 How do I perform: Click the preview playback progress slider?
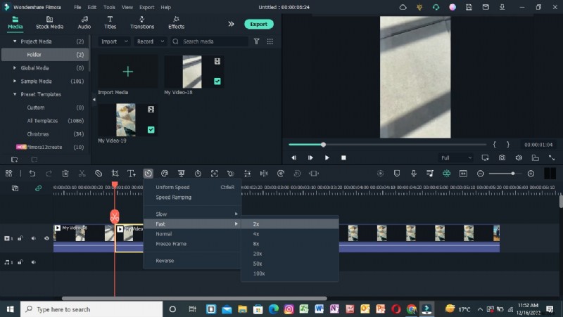[x=388, y=145]
